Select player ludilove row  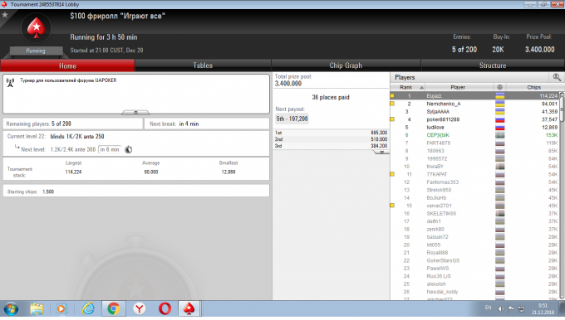tap(474, 128)
